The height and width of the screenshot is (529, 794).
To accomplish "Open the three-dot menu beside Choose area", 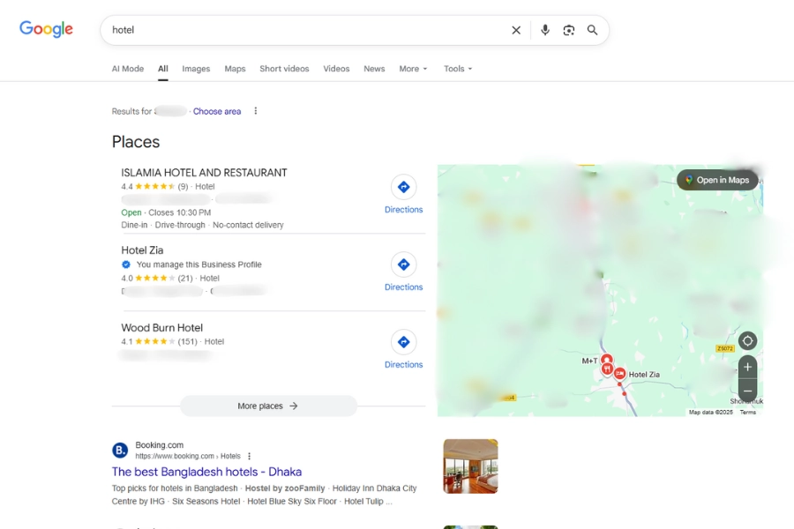I will (x=255, y=110).
